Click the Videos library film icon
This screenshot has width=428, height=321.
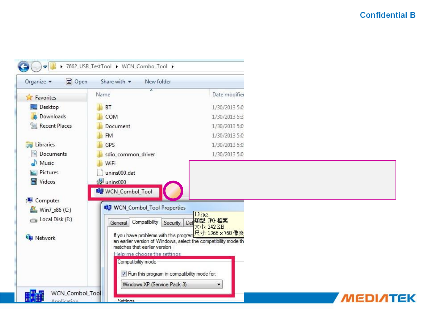(x=34, y=182)
